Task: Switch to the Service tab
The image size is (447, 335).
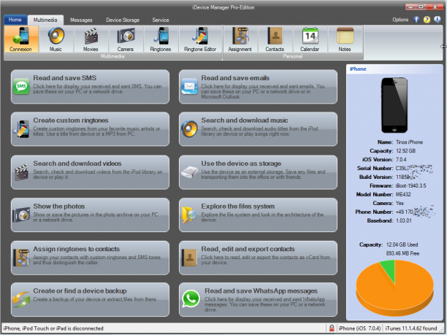Action: click(x=161, y=20)
